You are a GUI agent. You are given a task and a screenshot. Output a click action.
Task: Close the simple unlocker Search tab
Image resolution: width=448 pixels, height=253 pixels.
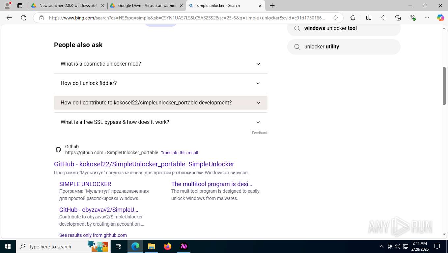(260, 6)
